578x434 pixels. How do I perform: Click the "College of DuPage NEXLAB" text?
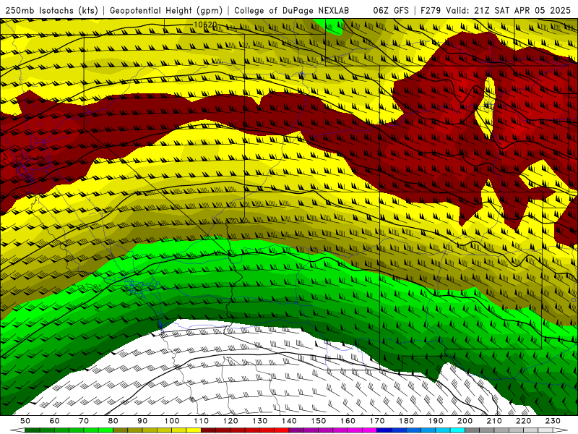pos(291,11)
